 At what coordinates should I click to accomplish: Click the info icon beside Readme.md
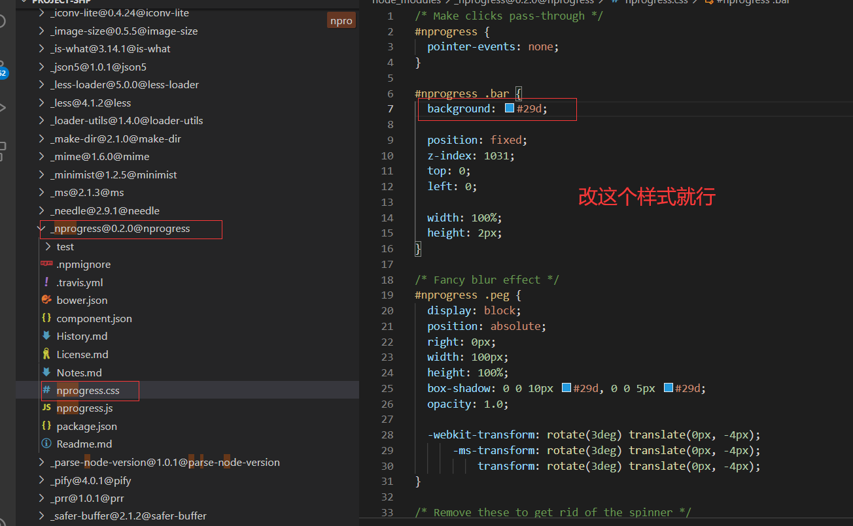(46, 444)
